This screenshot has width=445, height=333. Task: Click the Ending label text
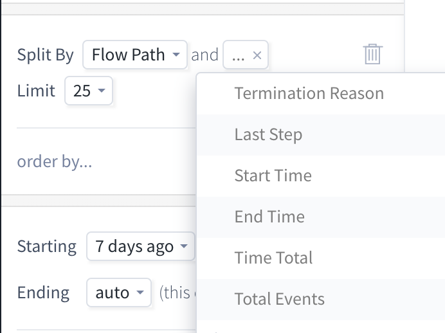click(x=43, y=292)
